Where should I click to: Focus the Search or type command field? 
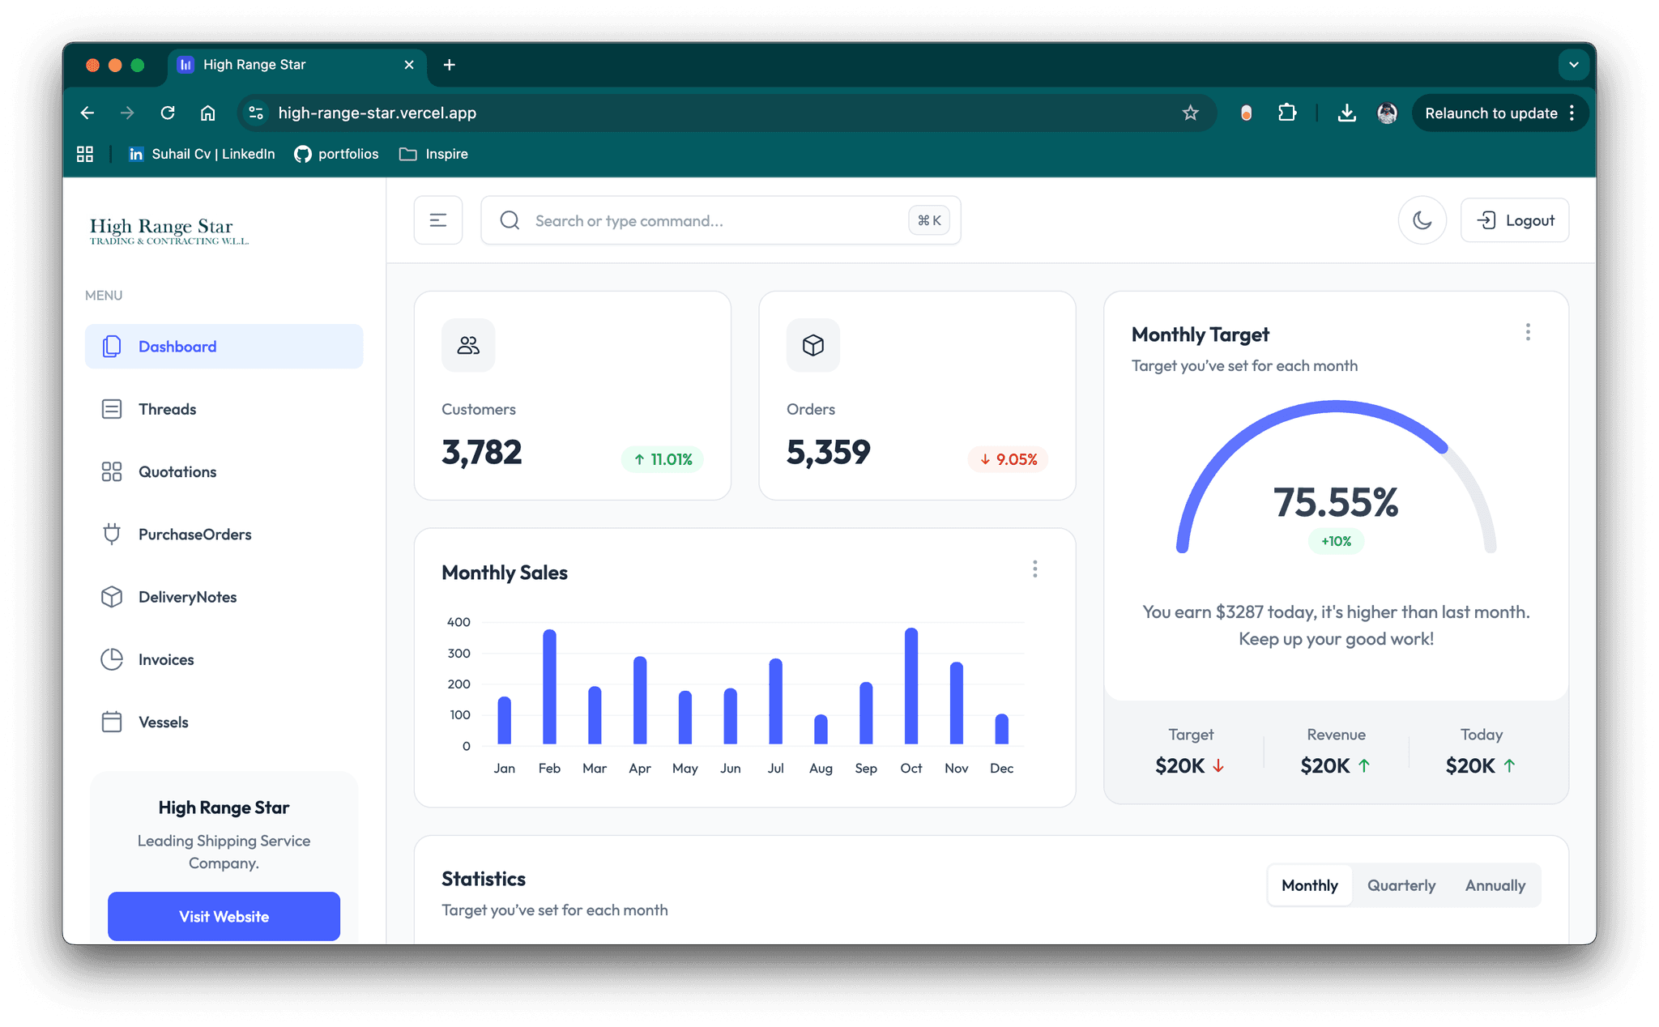(713, 220)
